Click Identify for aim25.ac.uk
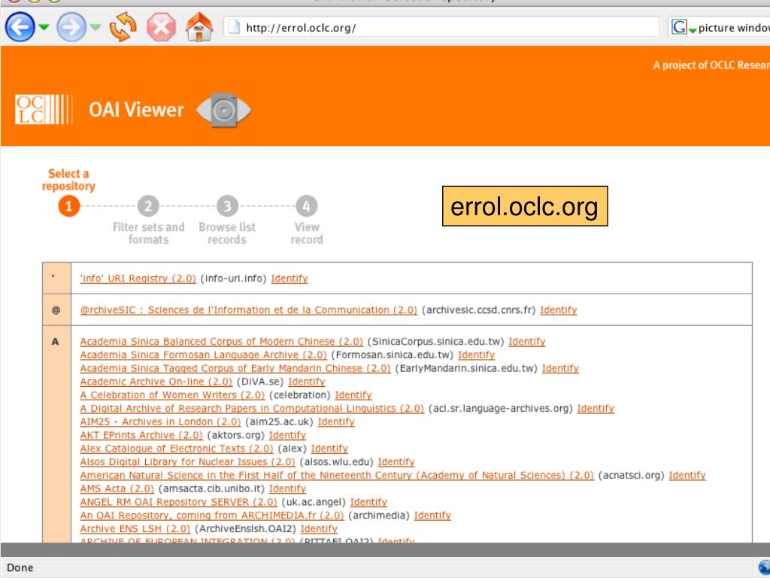 point(336,421)
